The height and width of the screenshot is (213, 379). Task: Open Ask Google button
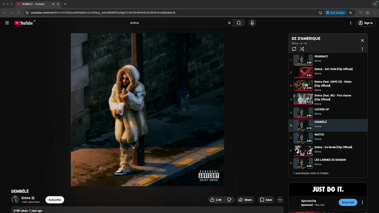point(335,13)
